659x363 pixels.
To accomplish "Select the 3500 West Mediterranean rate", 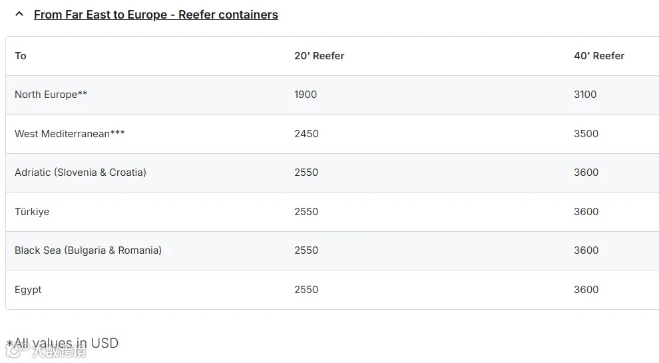I will (586, 134).
